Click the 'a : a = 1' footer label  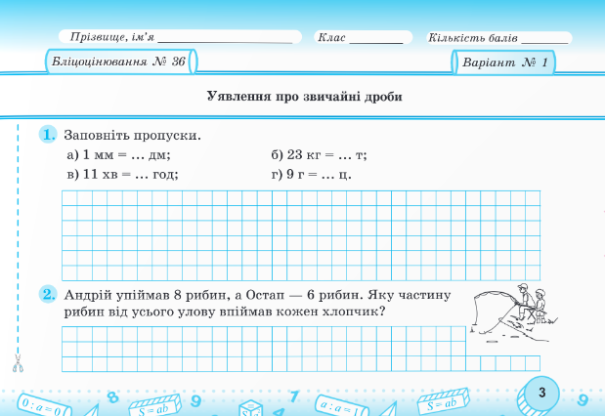point(340,402)
